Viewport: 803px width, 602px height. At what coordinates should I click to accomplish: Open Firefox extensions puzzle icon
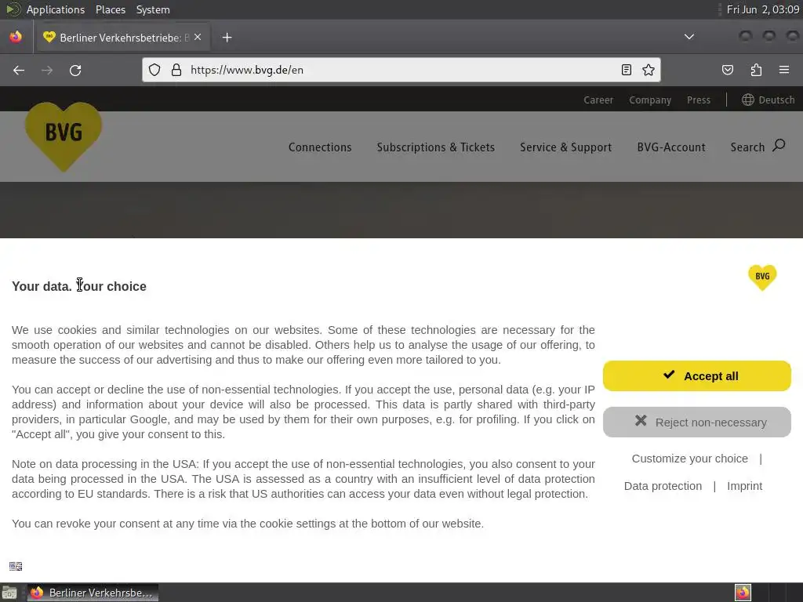pyautogui.click(x=756, y=70)
